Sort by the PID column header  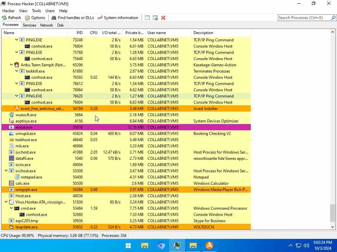point(76,33)
